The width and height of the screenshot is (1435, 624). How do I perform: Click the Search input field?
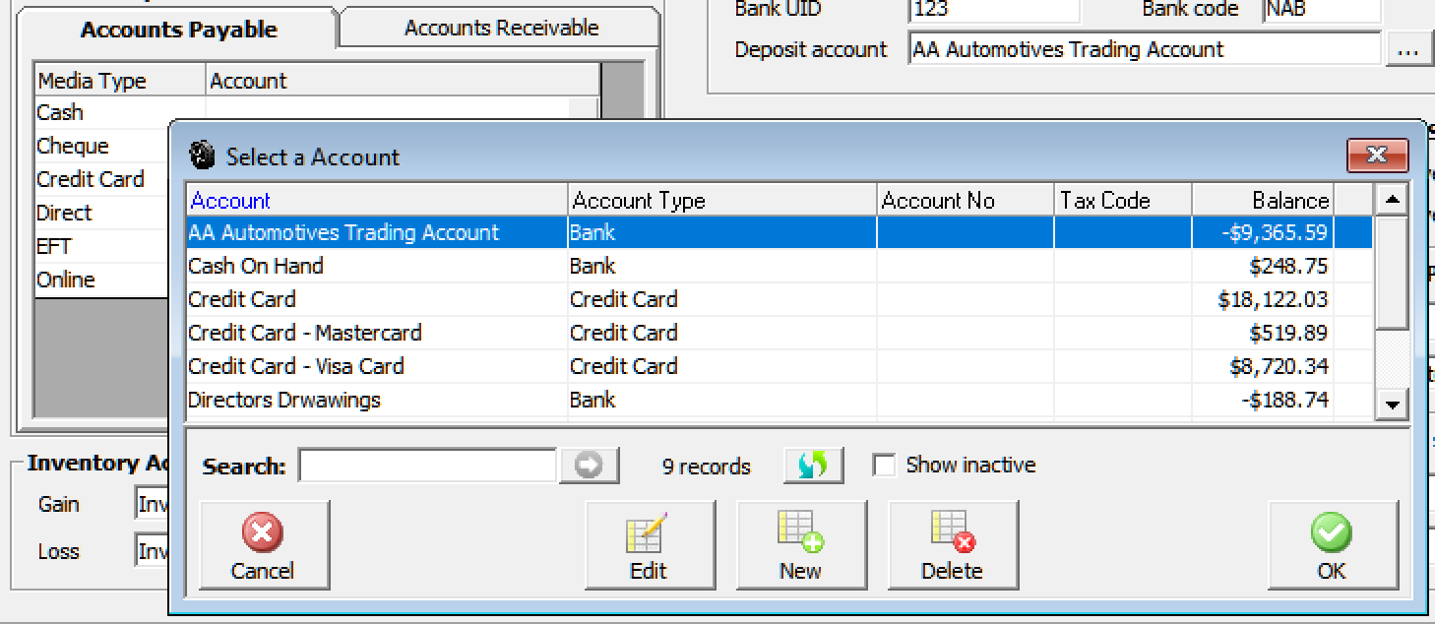pos(427,466)
